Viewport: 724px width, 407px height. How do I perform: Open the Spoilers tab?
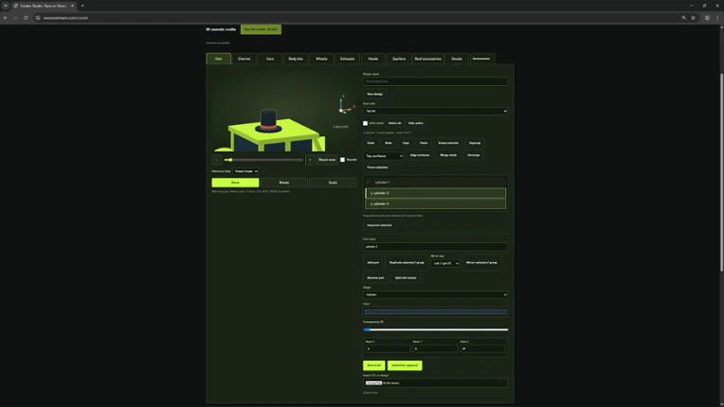point(399,59)
